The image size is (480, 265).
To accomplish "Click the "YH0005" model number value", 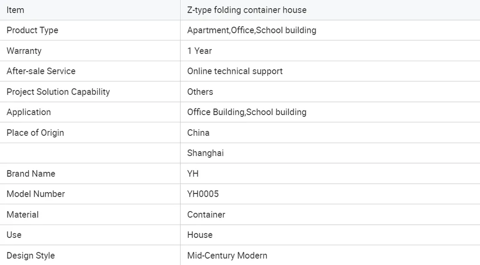I will click(x=203, y=194).
